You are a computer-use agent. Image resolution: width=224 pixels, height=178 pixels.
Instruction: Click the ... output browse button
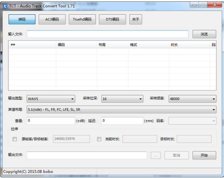click(156, 155)
